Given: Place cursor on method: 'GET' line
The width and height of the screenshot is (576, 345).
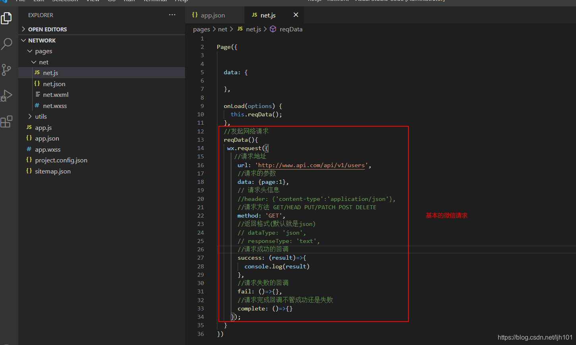Looking at the screenshot, I should [x=261, y=216].
